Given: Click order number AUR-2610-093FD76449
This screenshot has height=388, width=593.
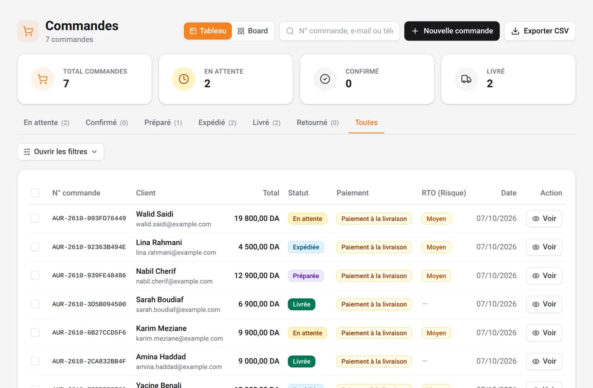Looking at the screenshot, I should point(89,218).
